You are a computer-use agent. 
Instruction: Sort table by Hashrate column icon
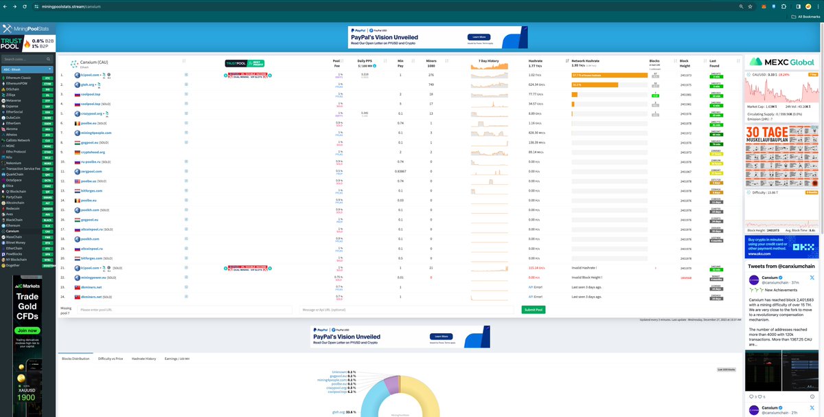point(566,60)
